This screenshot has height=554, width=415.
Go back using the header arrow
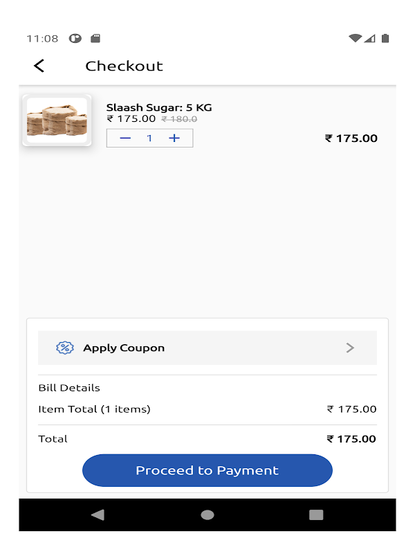(39, 66)
